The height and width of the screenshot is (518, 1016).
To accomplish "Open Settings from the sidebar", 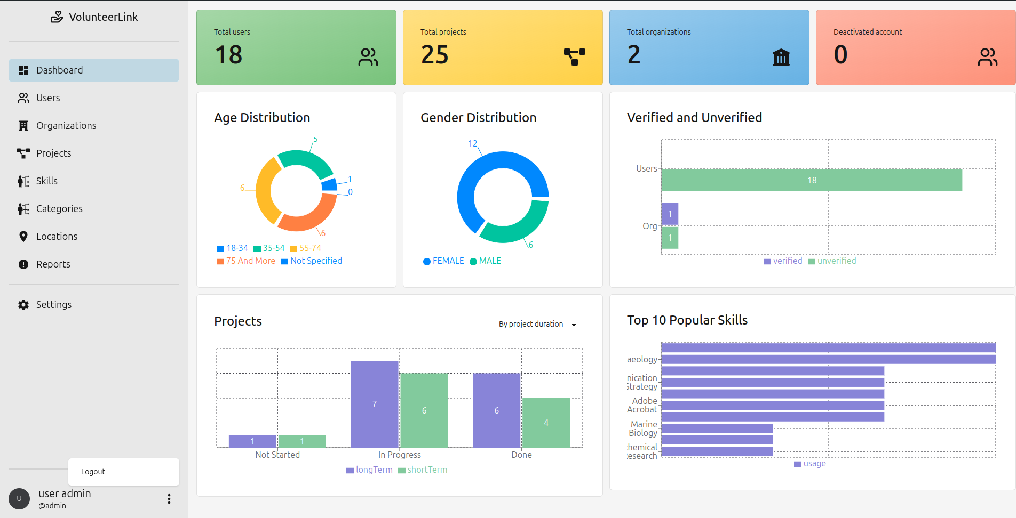I will click(94, 305).
